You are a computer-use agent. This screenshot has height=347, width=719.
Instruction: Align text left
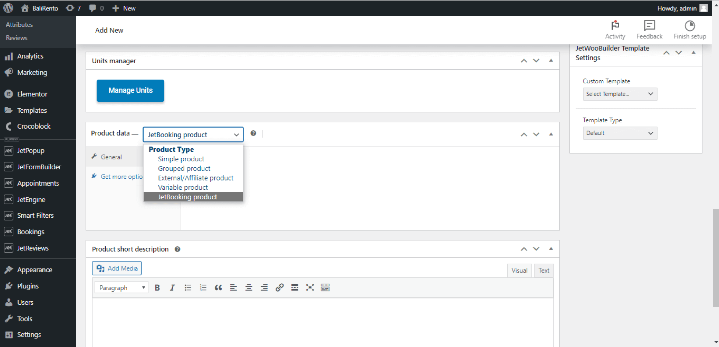coord(233,288)
